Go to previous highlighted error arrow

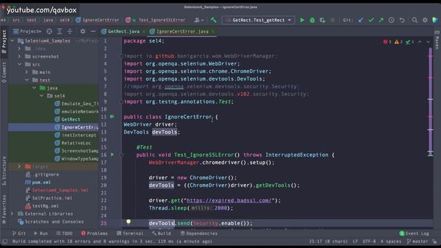(x=420, y=42)
